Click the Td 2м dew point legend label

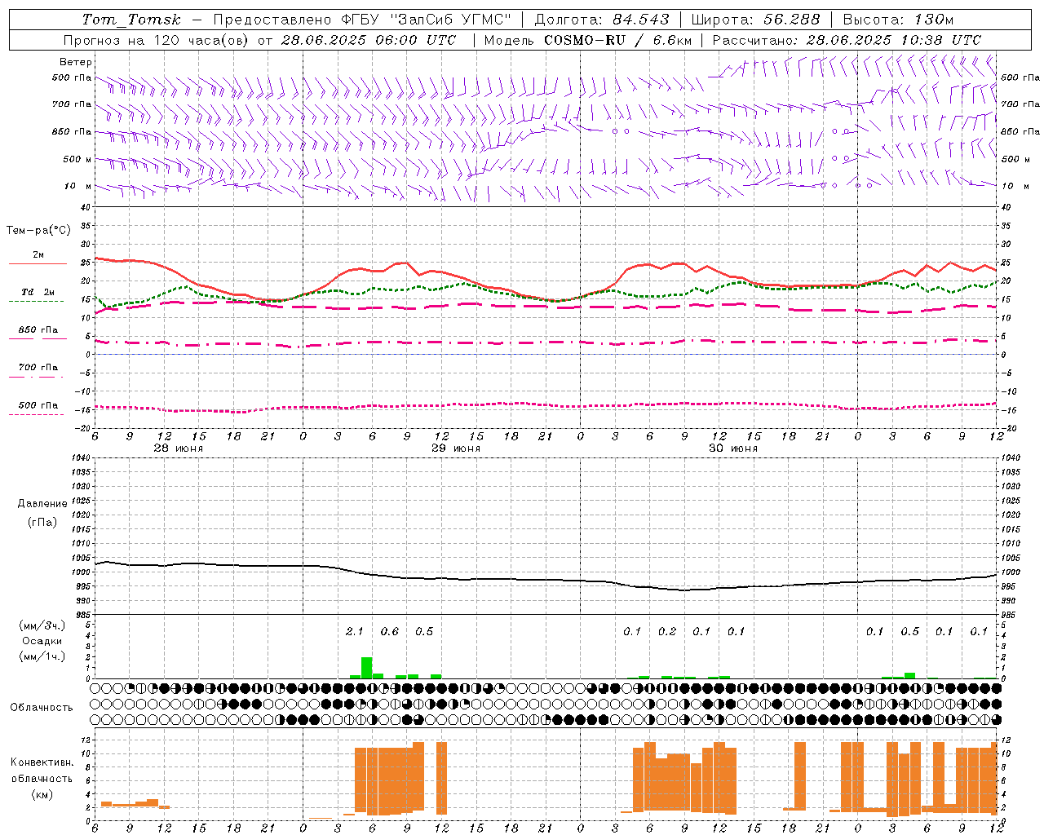38,292
